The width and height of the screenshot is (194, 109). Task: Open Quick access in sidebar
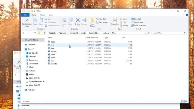point(33,40)
